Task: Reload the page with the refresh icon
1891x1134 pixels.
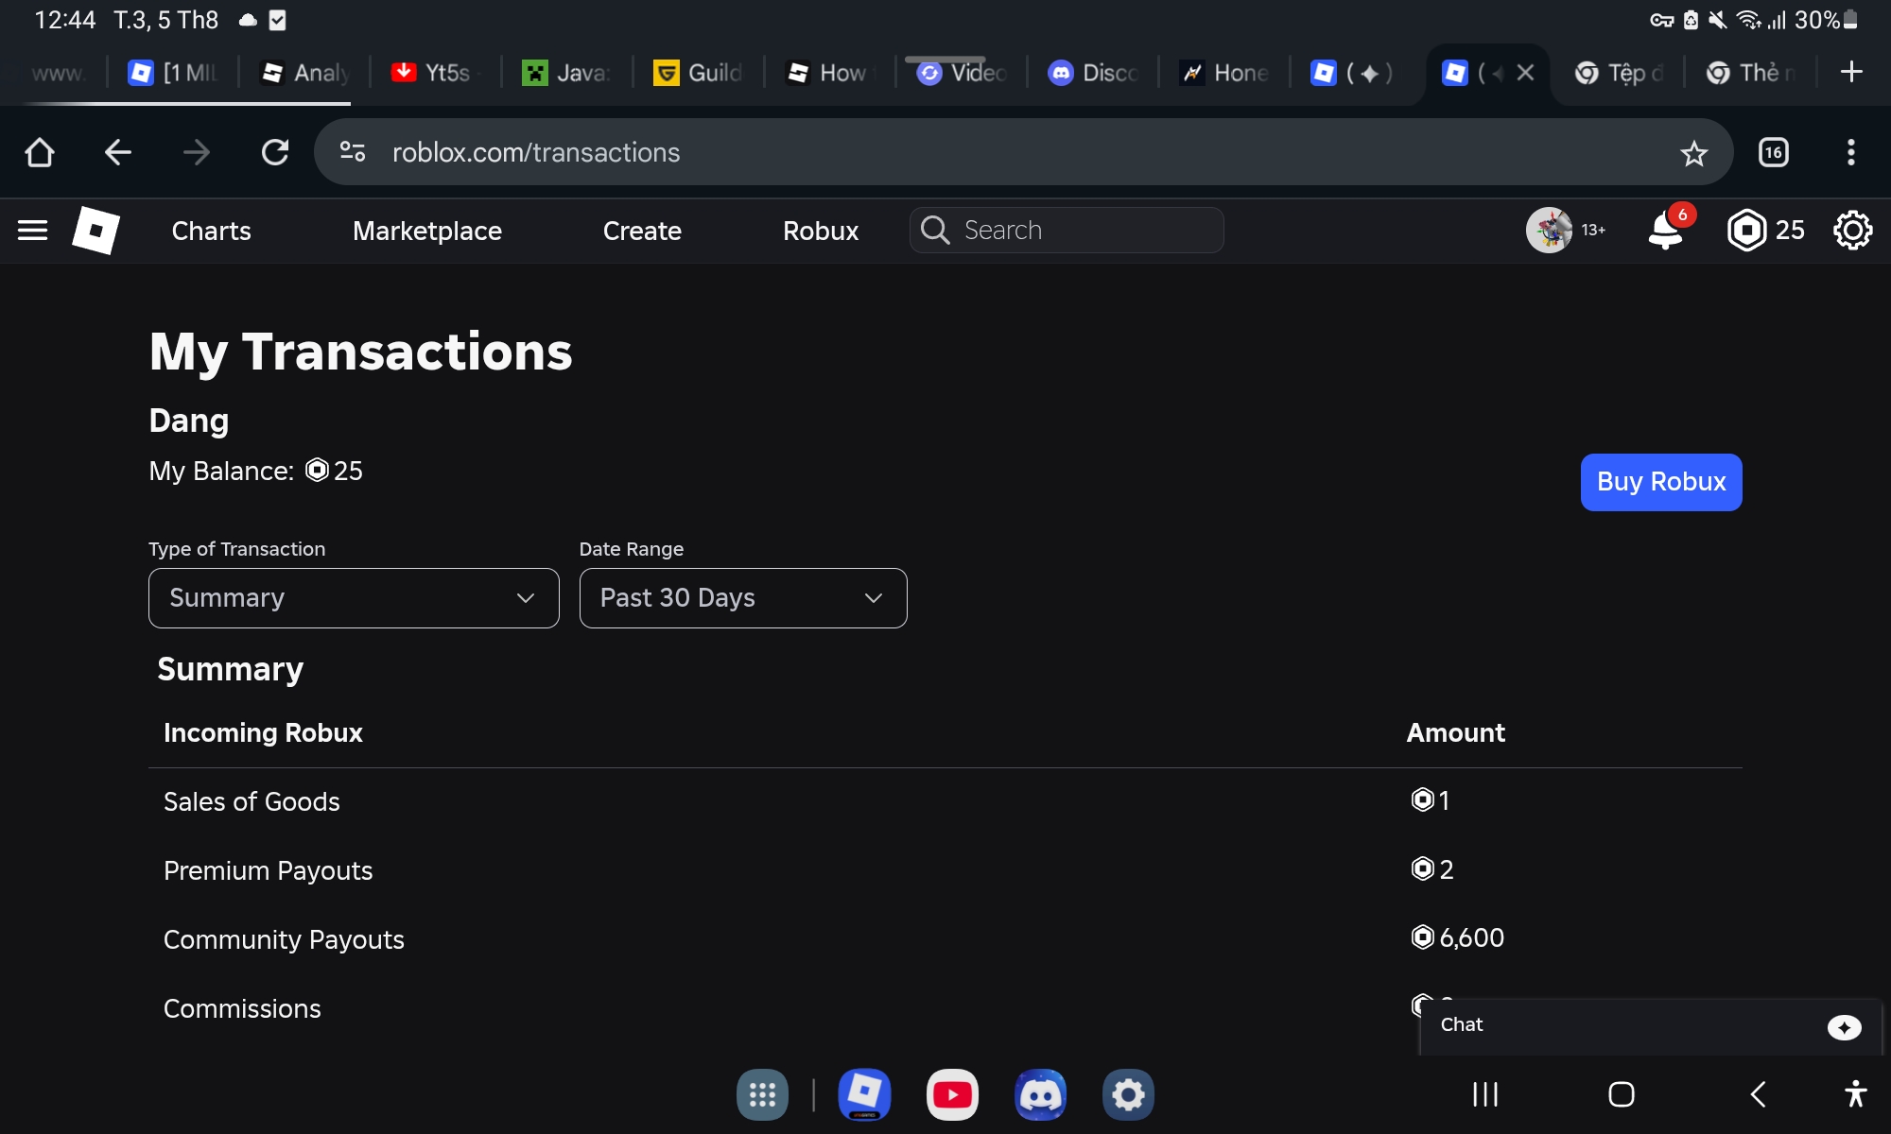Action: pos(275,152)
